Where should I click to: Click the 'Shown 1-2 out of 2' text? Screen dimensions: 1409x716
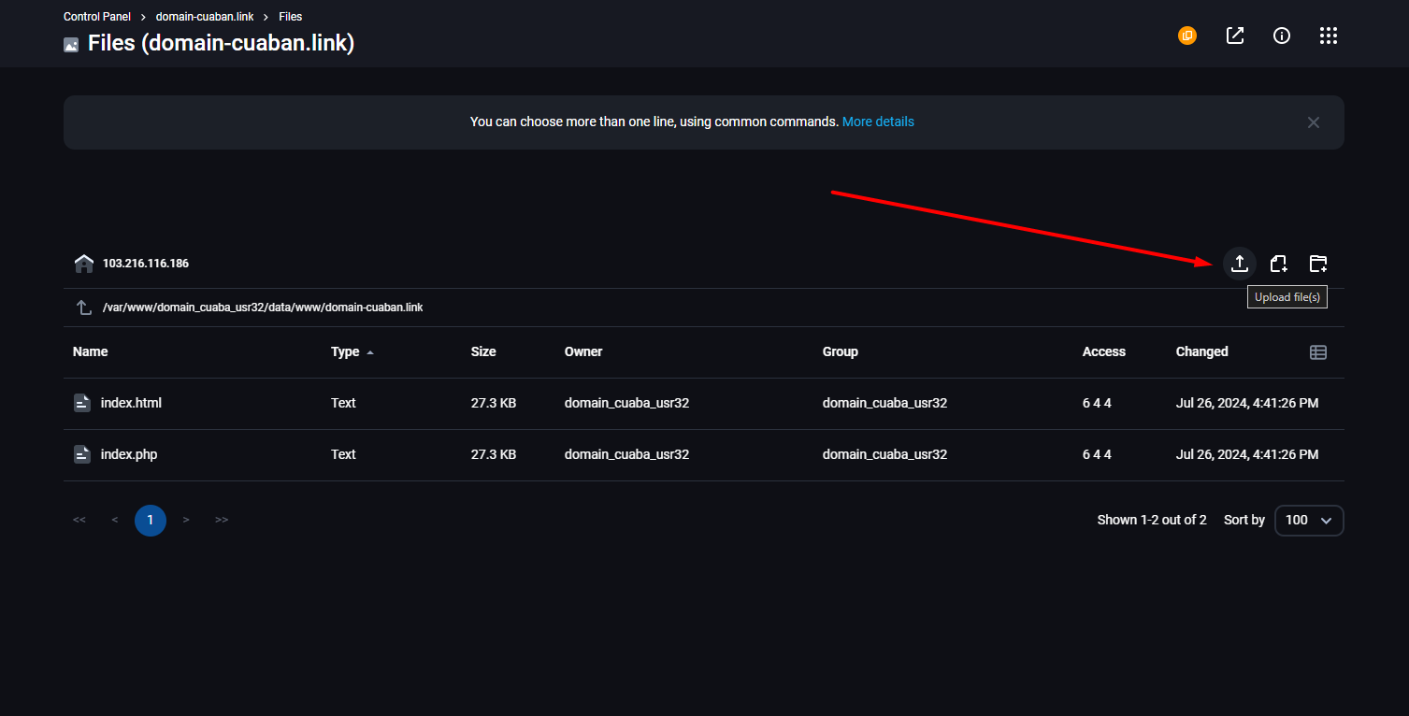[x=1152, y=520]
